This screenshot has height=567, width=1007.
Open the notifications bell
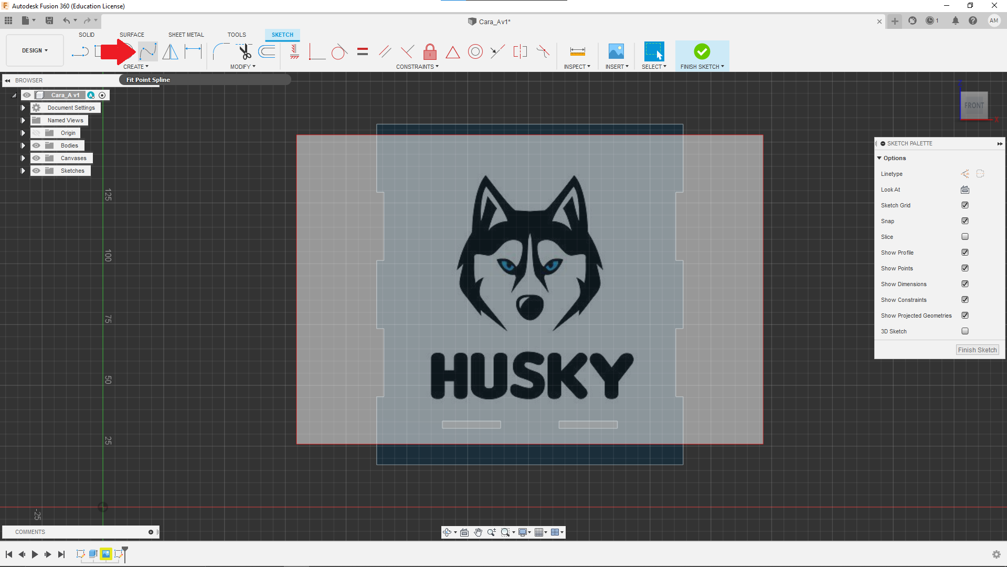coord(956,20)
